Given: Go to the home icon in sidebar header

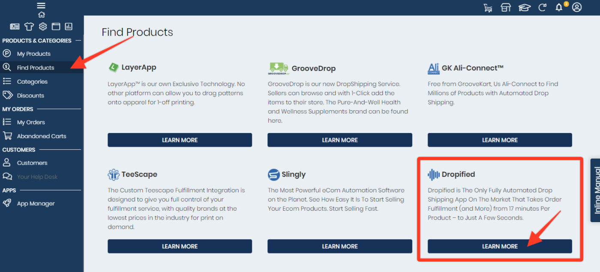Looking at the screenshot, I should pyautogui.click(x=41, y=14).
